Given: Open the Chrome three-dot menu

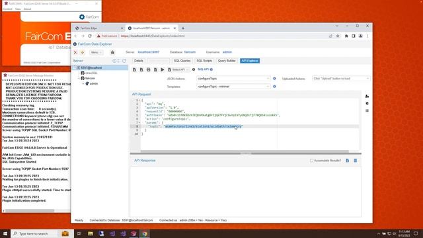Looking at the screenshot, I should click(x=367, y=36).
